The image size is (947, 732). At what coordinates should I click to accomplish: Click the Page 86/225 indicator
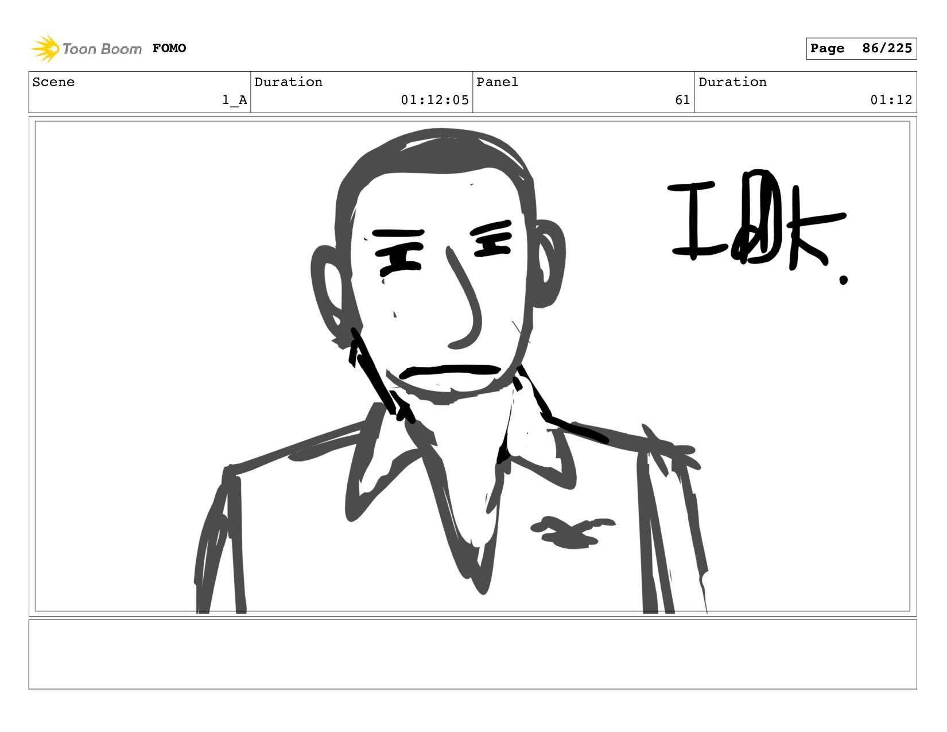click(861, 48)
